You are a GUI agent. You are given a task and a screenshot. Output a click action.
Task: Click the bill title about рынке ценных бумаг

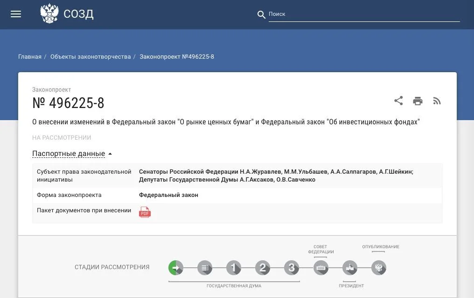[x=226, y=122]
